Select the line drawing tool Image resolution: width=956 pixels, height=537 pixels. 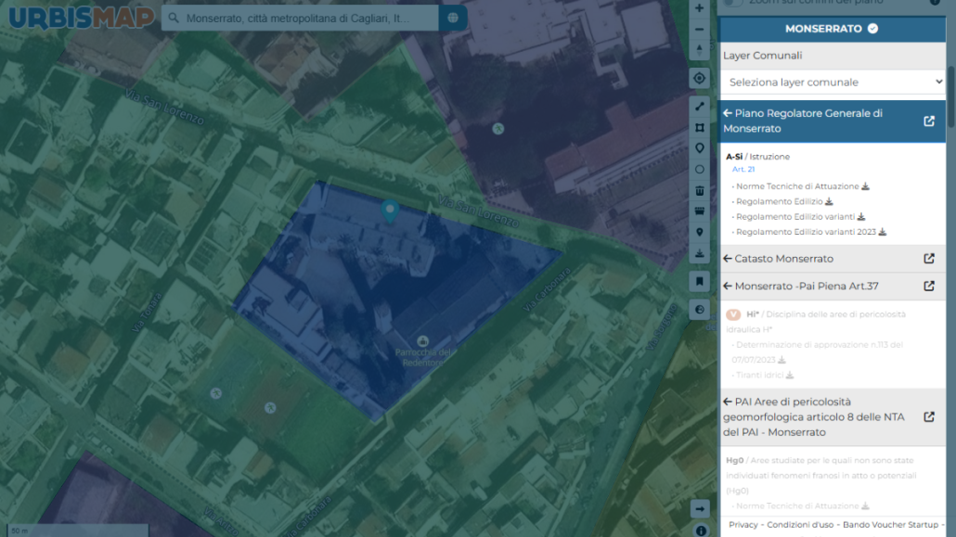(x=699, y=107)
